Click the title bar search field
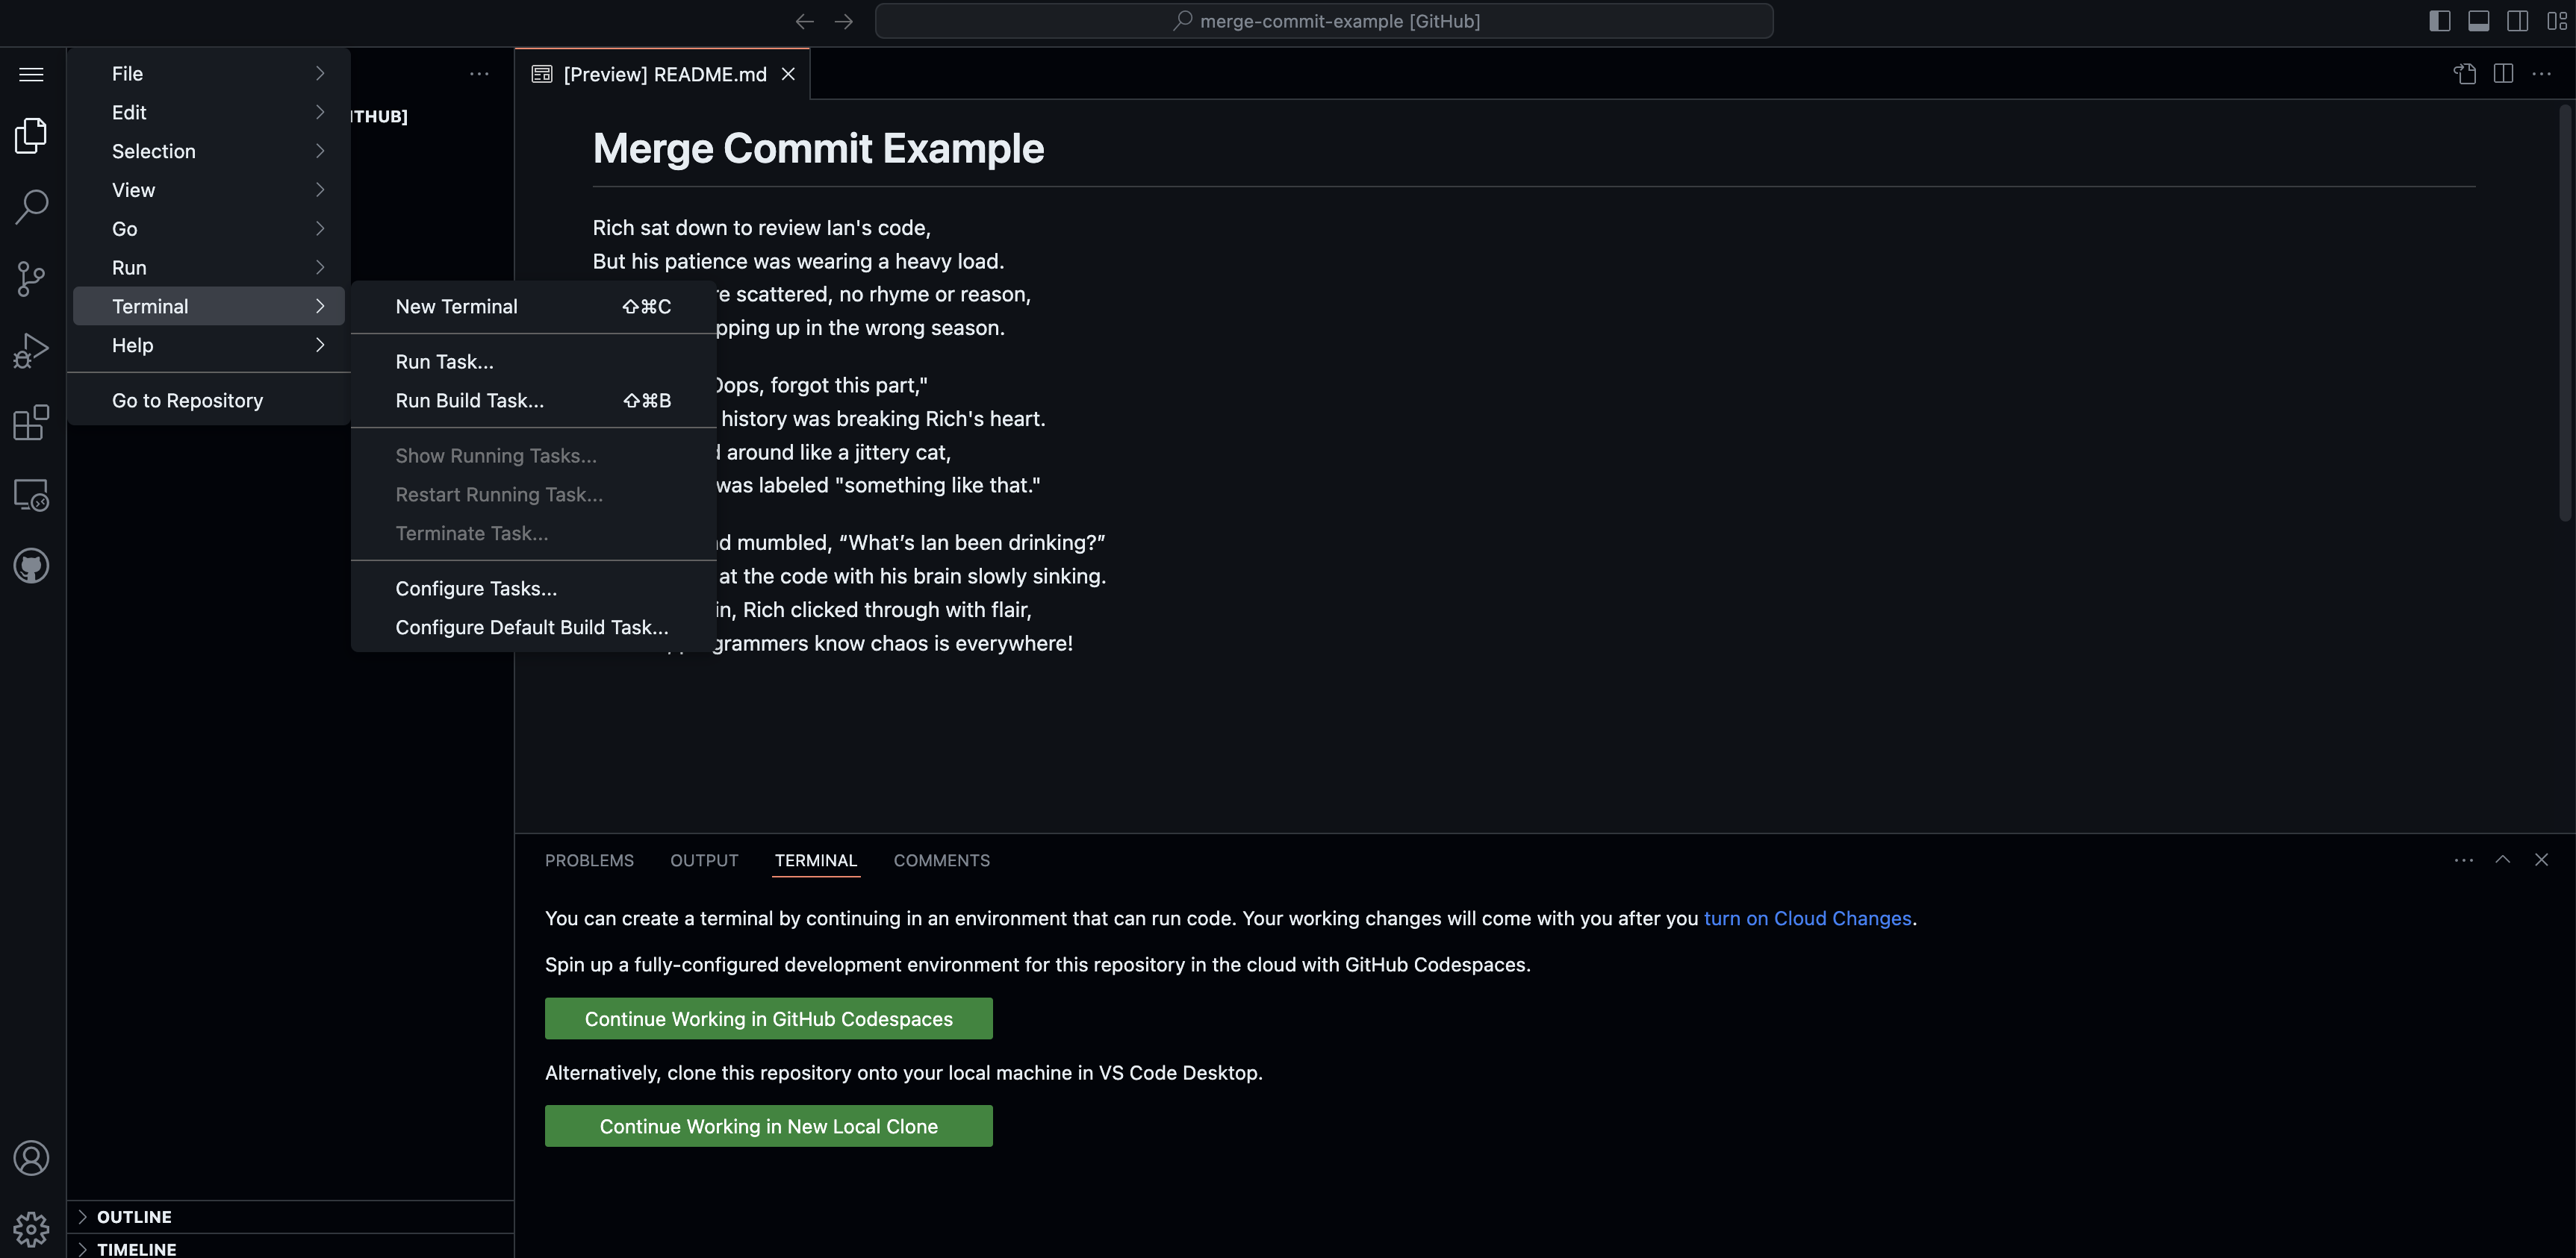Viewport: 2576px width, 1258px height. point(1324,21)
